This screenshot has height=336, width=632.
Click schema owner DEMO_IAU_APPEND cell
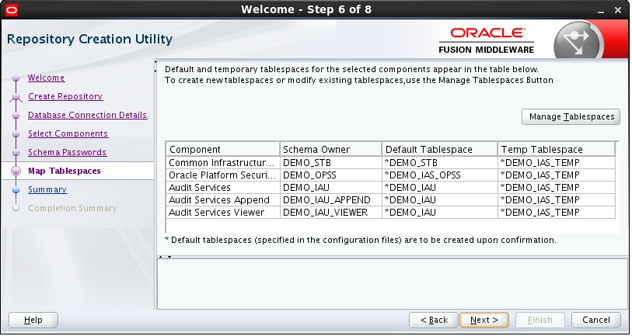pyautogui.click(x=331, y=200)
